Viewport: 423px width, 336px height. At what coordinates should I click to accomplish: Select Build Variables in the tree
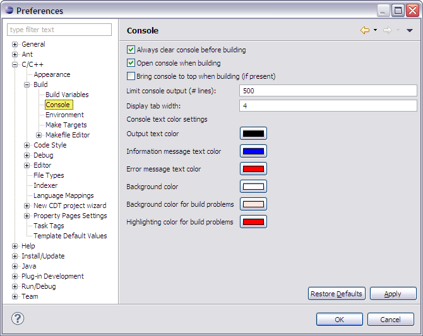(x=67, y=95)
